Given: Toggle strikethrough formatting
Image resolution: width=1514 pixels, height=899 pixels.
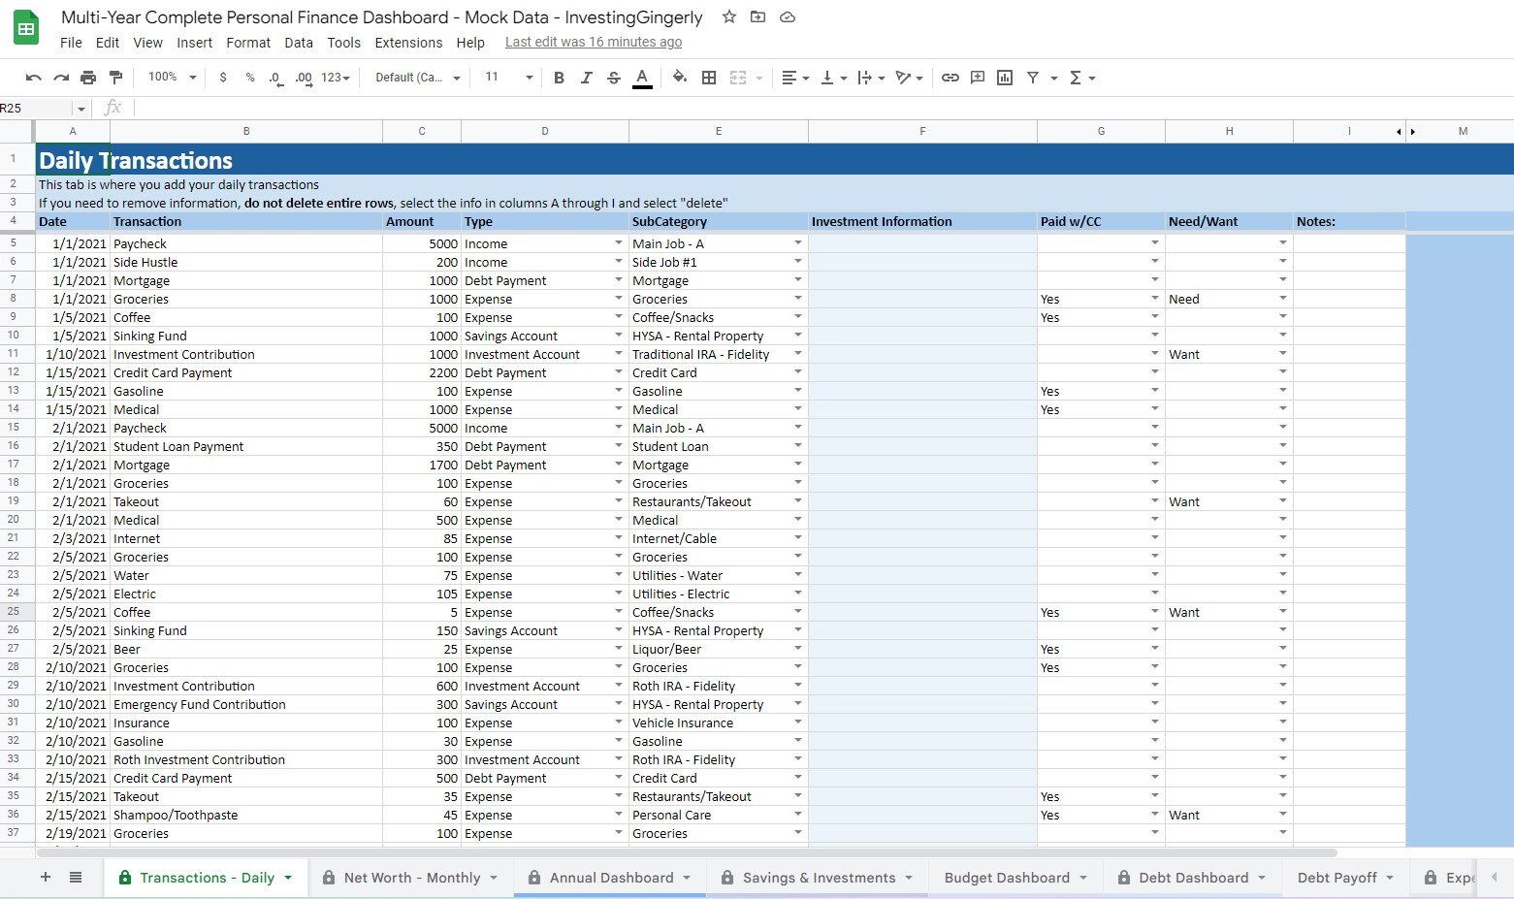Looking at the screenshot, I should click(x=613, y=78).
